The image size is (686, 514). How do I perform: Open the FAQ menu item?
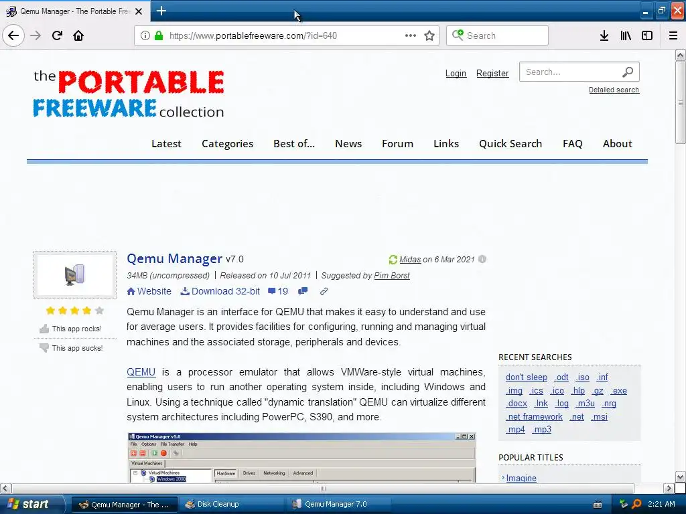click(572, 144)
